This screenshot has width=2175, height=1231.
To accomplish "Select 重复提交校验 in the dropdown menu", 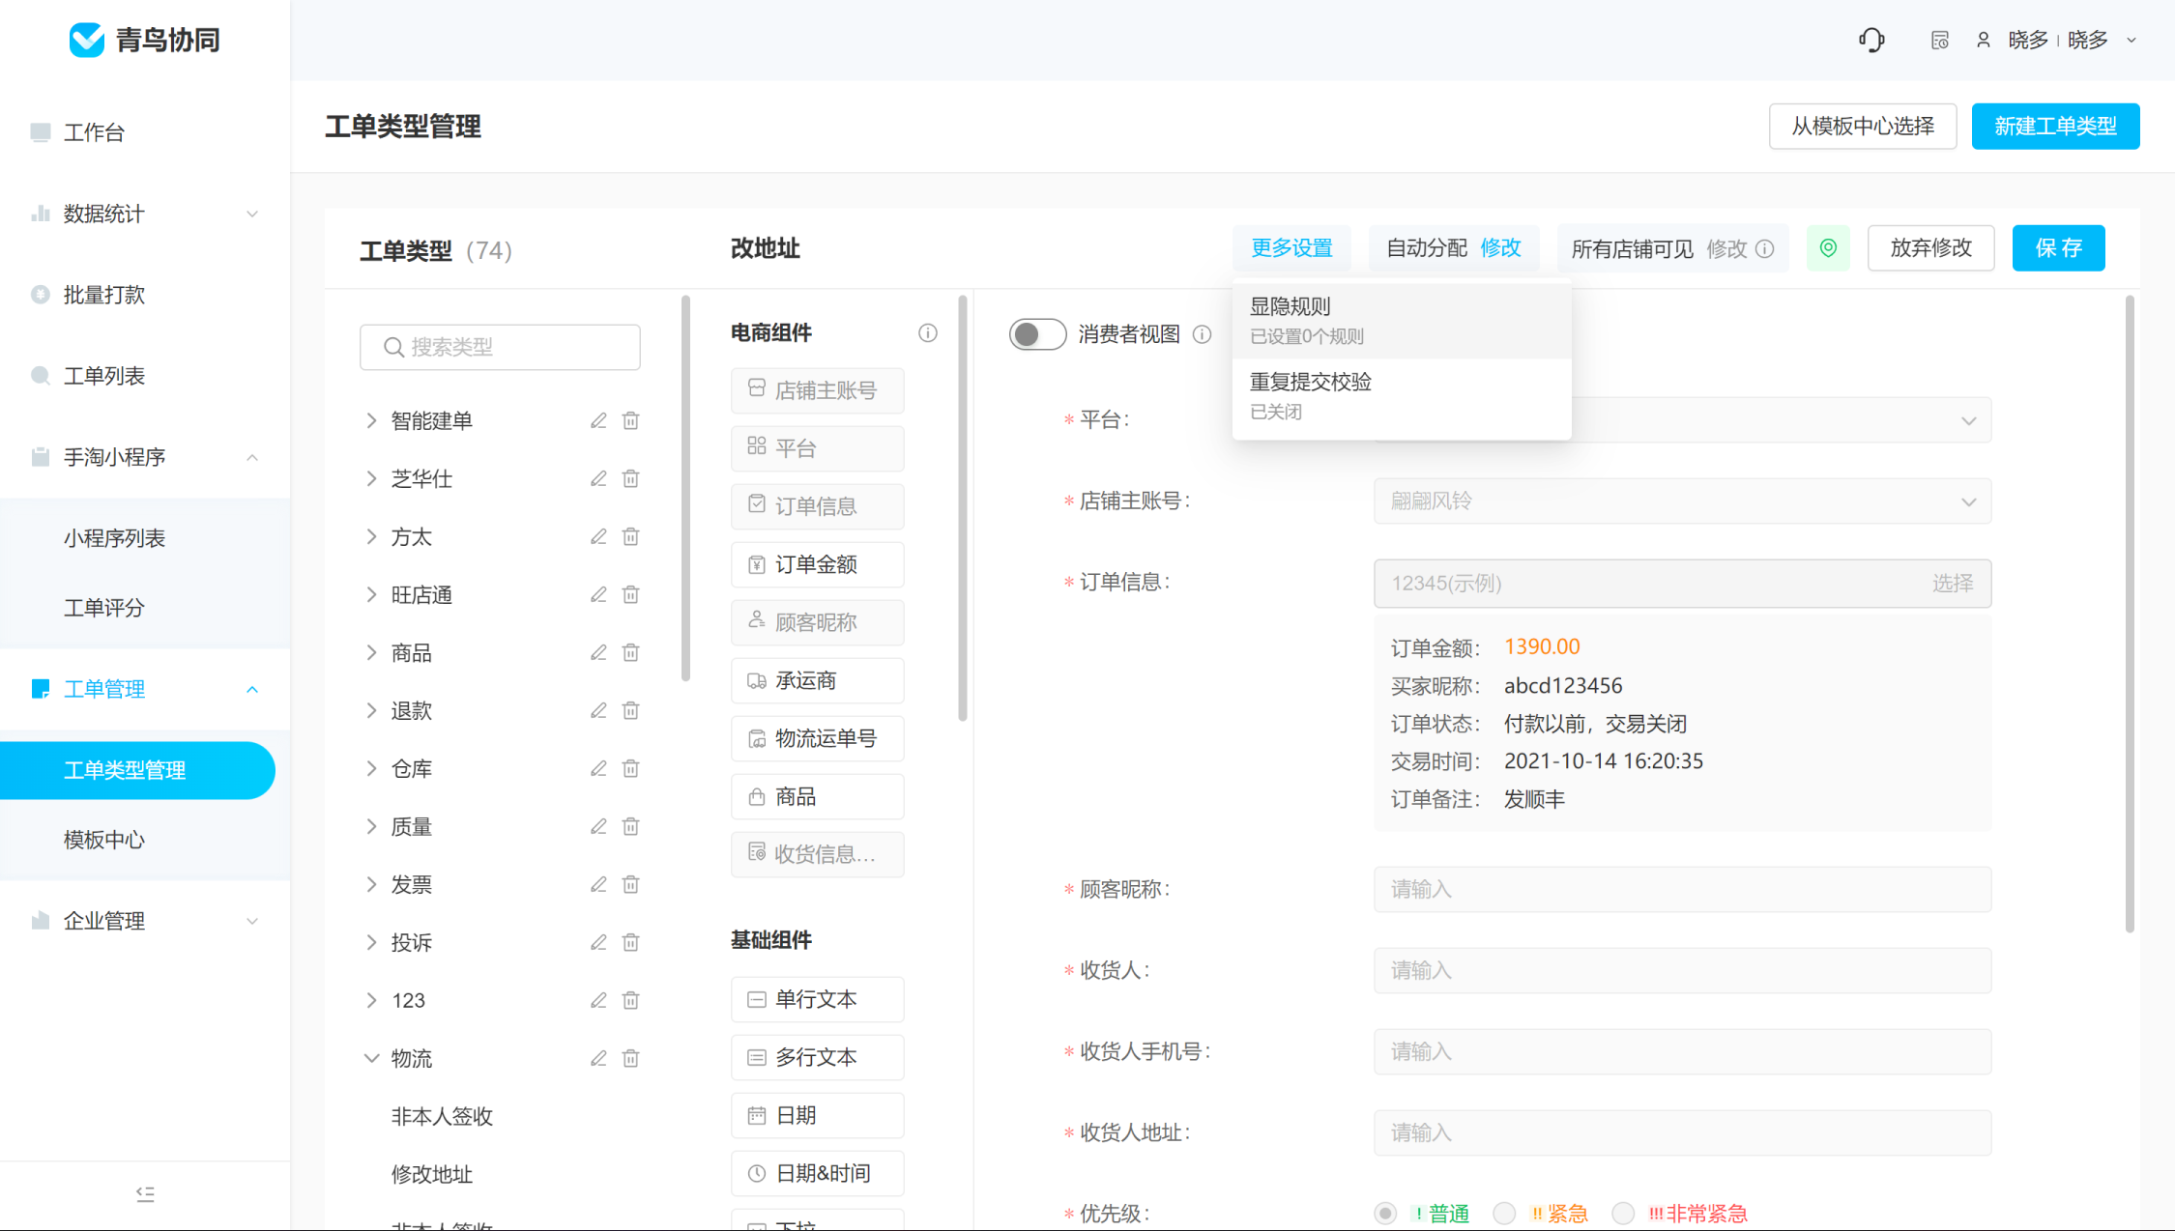I will 1402,396.
